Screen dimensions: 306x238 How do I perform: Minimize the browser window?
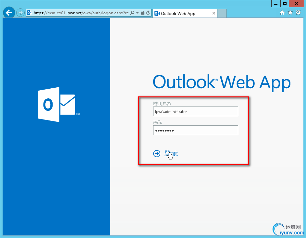(276, 4)
